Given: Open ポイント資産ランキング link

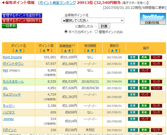Looking at the screenshot, I should click(57, 3).
